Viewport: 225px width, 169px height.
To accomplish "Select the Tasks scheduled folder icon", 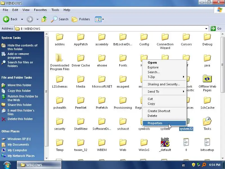I will (207, 121).
